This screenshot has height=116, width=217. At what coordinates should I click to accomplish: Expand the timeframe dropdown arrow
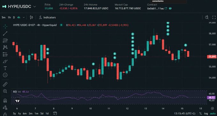[24, 18]
